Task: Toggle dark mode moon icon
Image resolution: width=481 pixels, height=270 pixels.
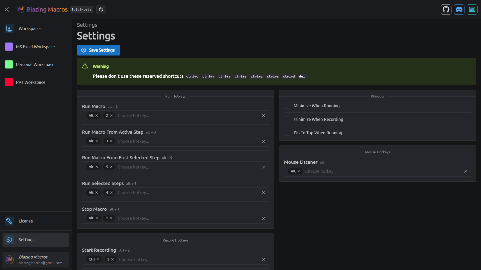Action: 101,9
